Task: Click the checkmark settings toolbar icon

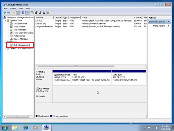Action: point(48,13)
